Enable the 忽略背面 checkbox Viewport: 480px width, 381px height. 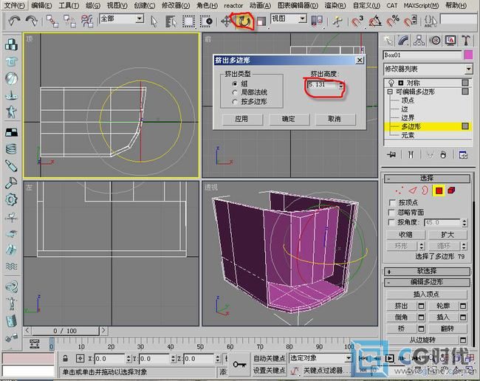391,212
